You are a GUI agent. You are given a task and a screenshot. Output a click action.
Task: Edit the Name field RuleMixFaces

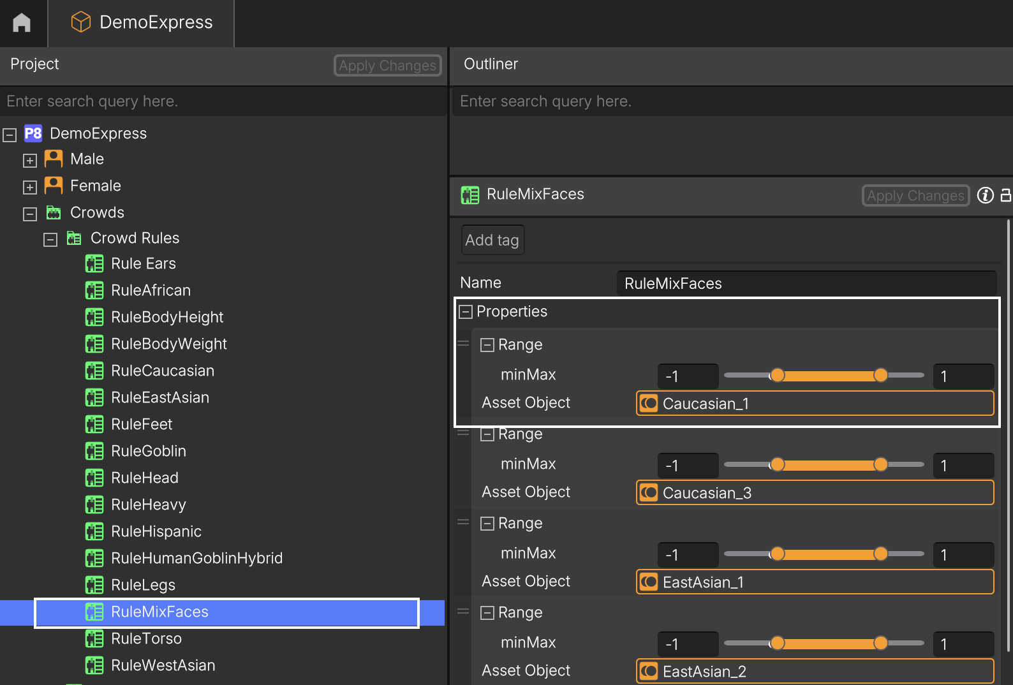click(x=806, y=283)
